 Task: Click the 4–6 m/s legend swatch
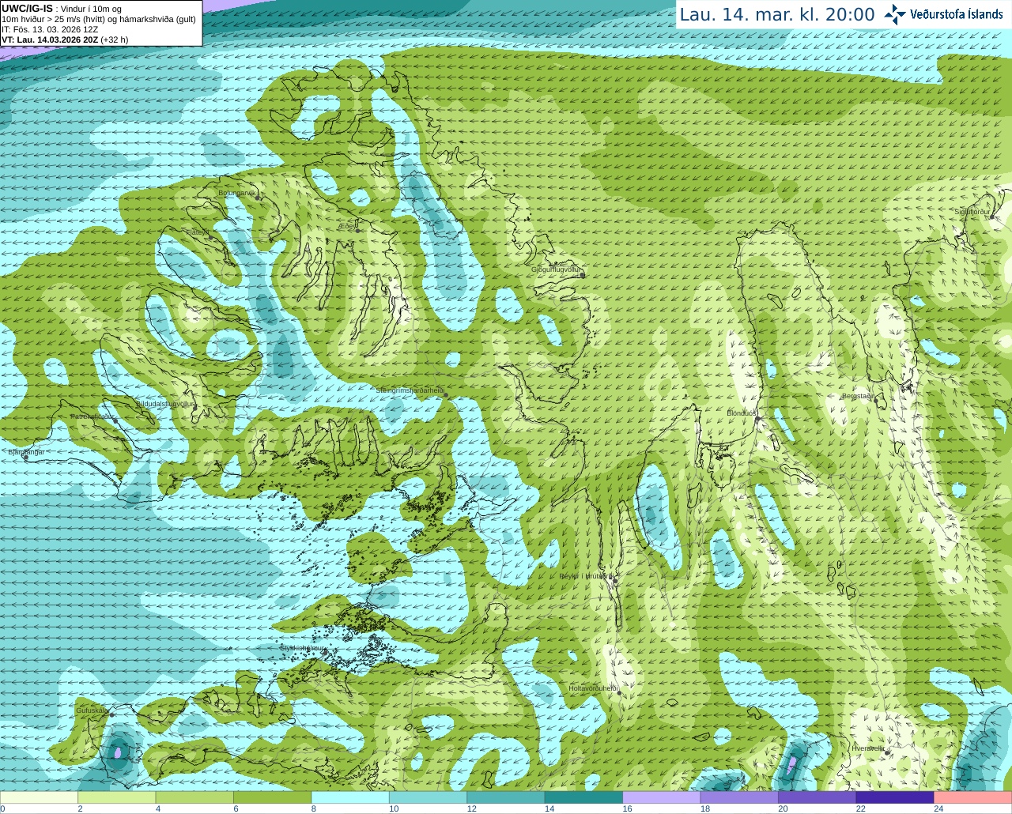coord(194,797)
